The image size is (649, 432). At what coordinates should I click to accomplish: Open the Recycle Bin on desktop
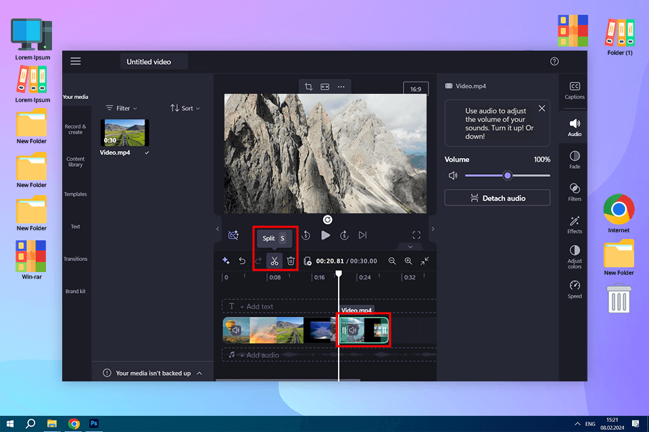619,298
